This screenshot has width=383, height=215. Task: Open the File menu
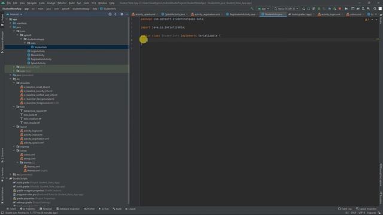[x=9, y=3]
